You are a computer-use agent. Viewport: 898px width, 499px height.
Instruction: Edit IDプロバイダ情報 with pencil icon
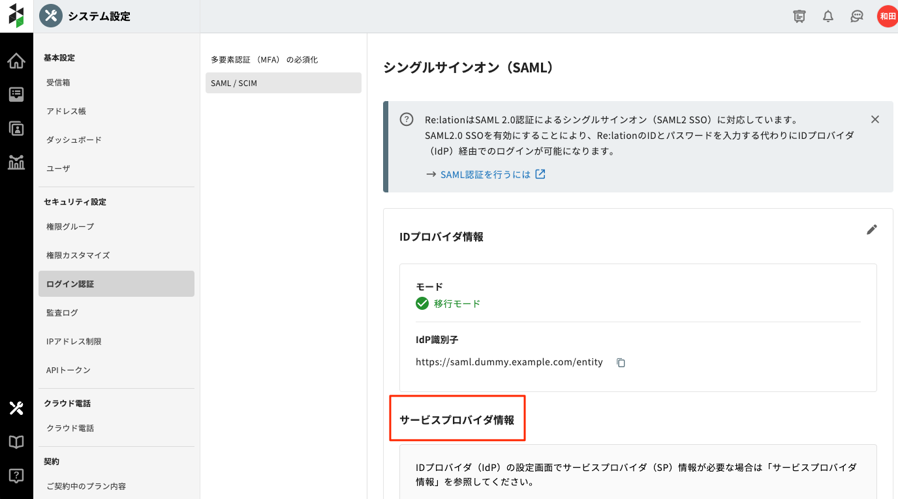click(872, 230)
